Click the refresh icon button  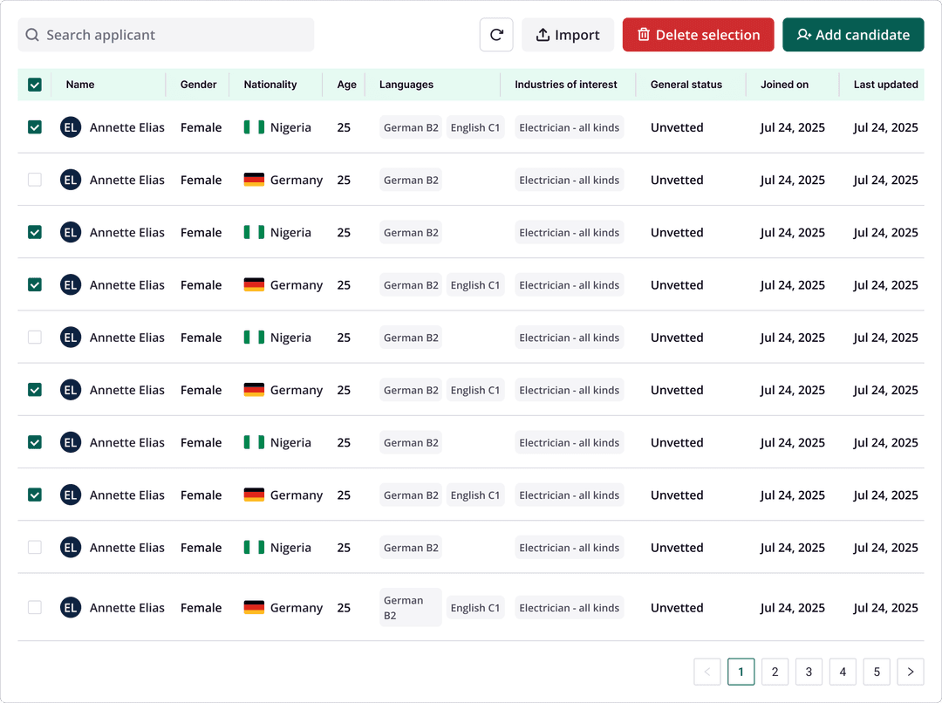[x=496, y=35]
